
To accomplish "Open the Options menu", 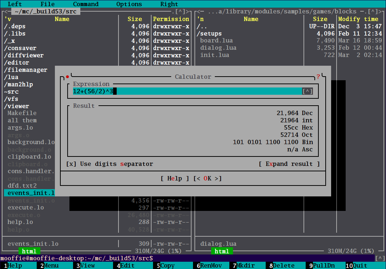I will tap(129, 4).
